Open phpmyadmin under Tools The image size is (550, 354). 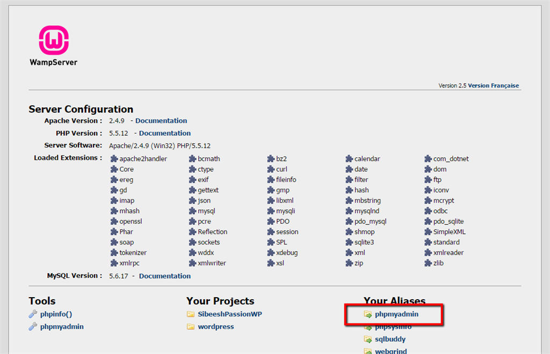coord(62,327)
